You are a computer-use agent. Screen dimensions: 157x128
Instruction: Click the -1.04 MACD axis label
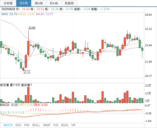[x=148, y=121]
